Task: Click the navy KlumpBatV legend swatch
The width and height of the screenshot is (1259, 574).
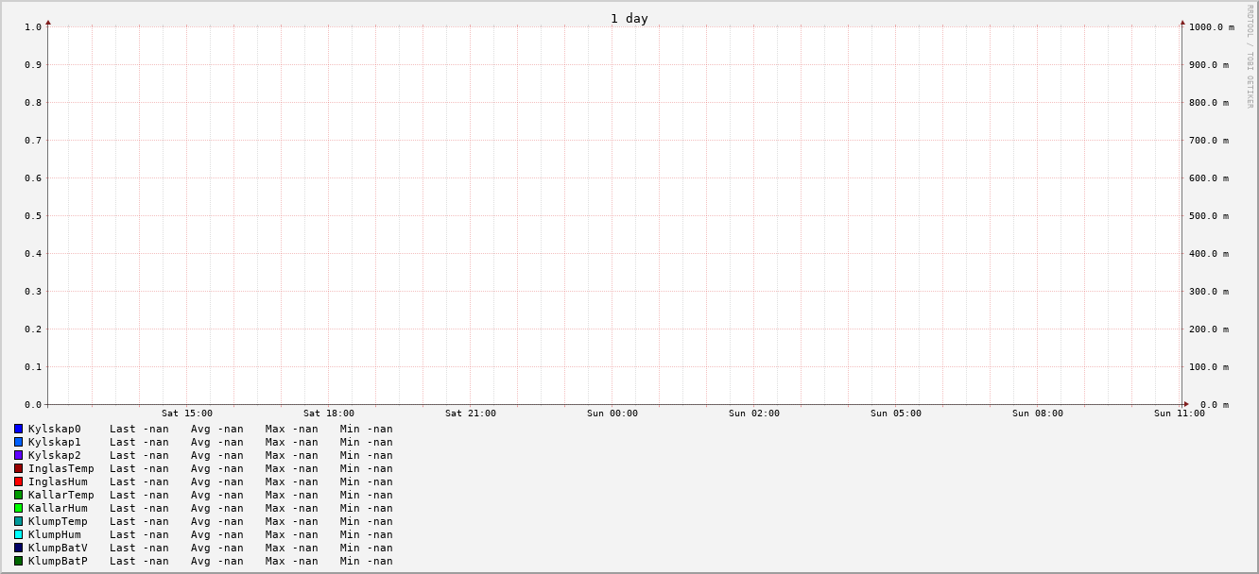Action: [x=18, y=548]
